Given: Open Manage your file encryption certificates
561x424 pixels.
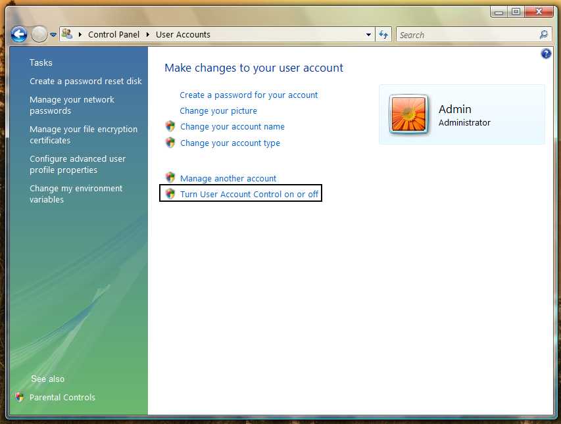Looking at the screenshot, I should pos(84,135).
